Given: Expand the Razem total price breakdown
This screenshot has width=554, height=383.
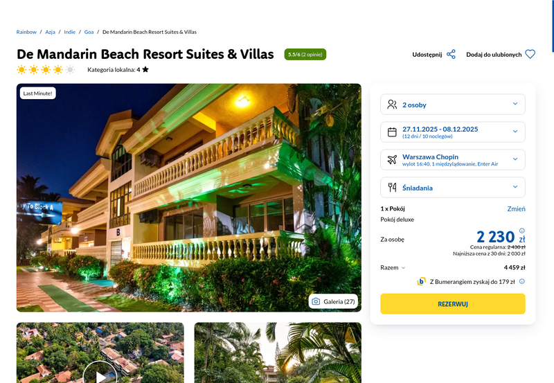Looking at the screenshot, I should [393, 267].
